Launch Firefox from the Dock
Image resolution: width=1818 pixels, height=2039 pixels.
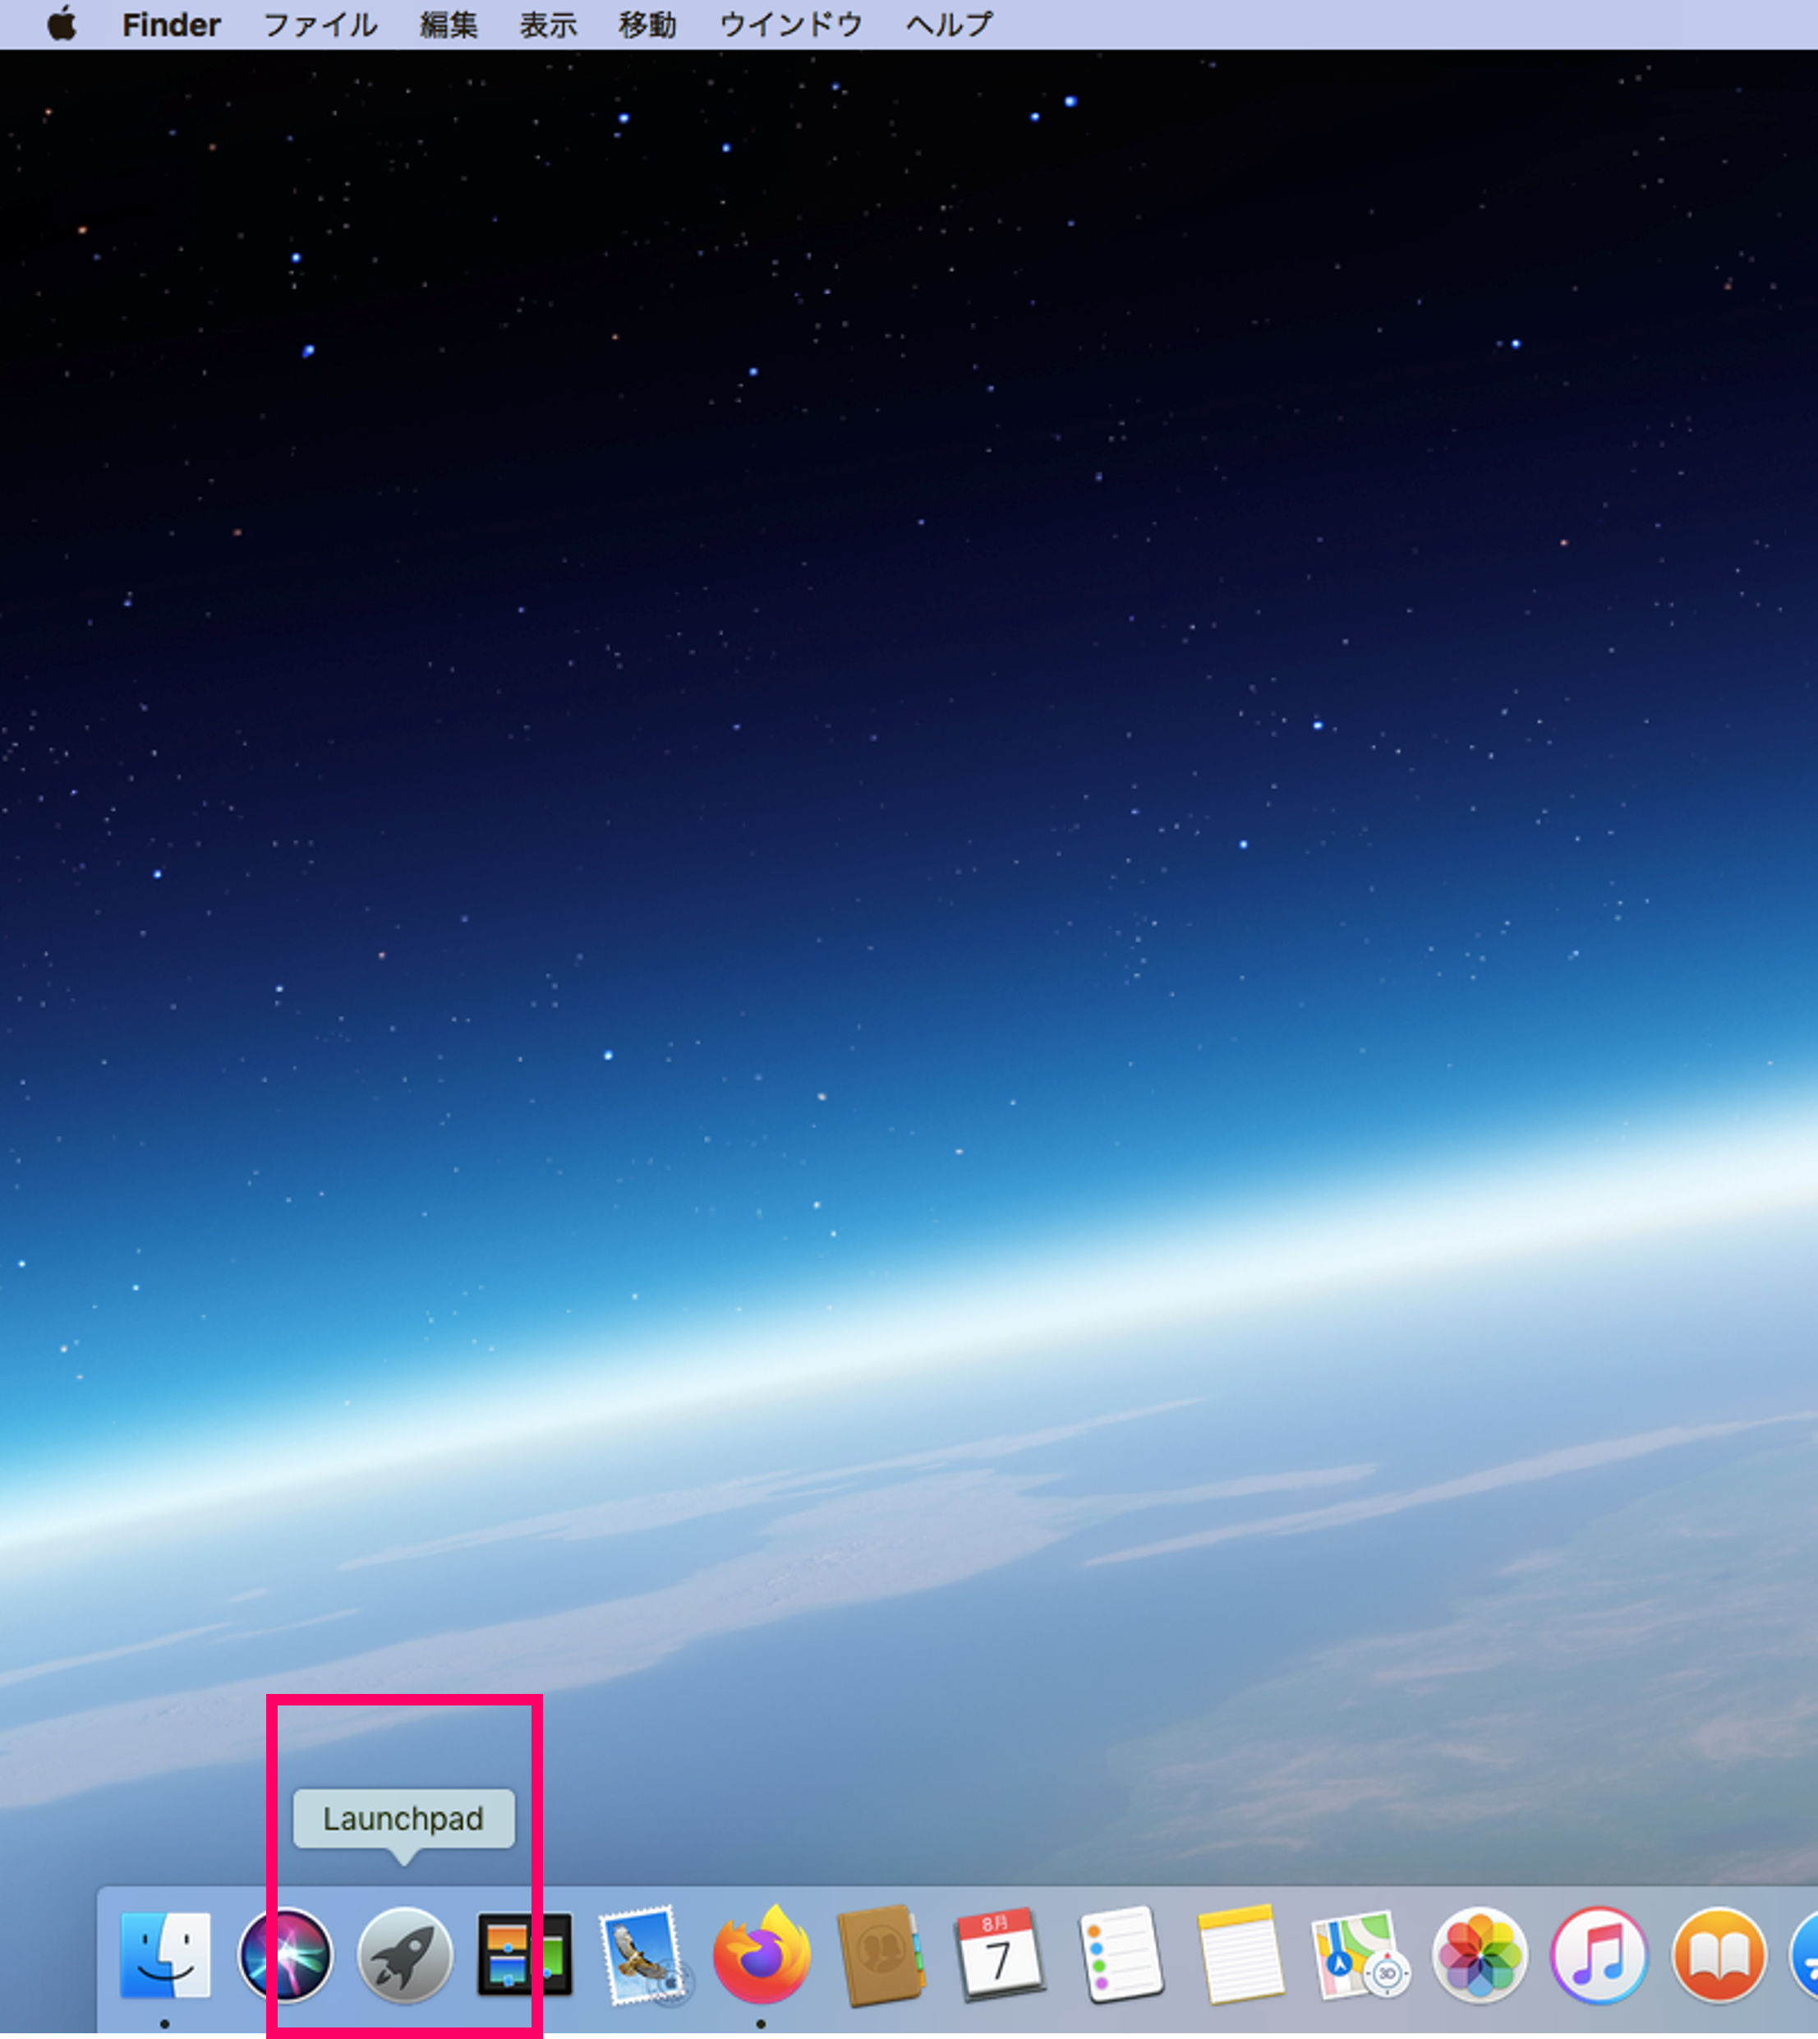point(762,1955)
